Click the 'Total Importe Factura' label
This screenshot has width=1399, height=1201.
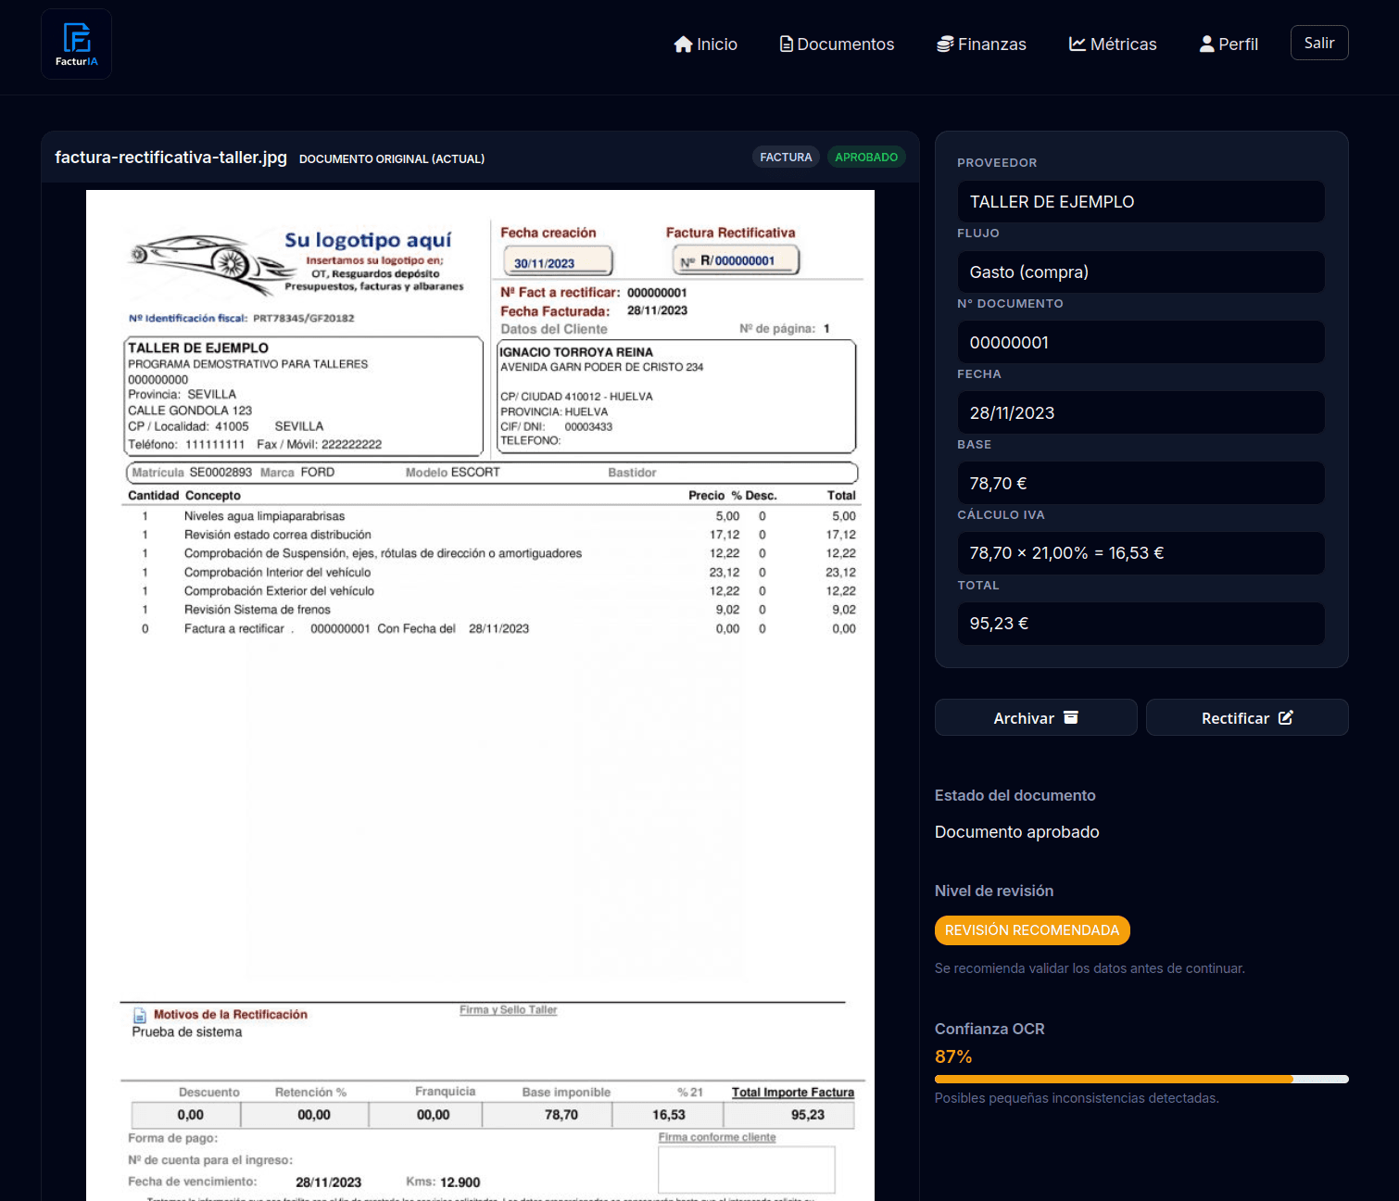click(793, 1093)
